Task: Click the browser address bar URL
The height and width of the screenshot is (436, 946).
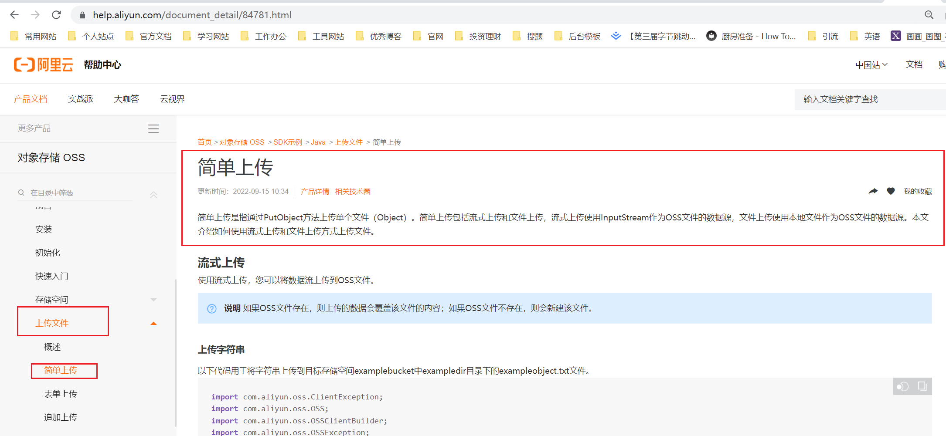Action: (192, 15)
